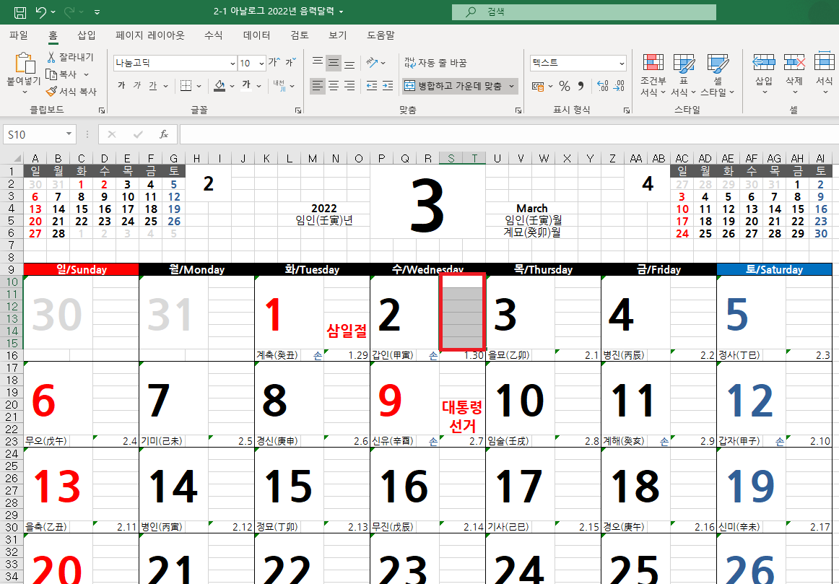Toggle bold 가 formatting
The height and width of the screenshot is (584, 839).
pyautogui.click(x=121, y=86)
